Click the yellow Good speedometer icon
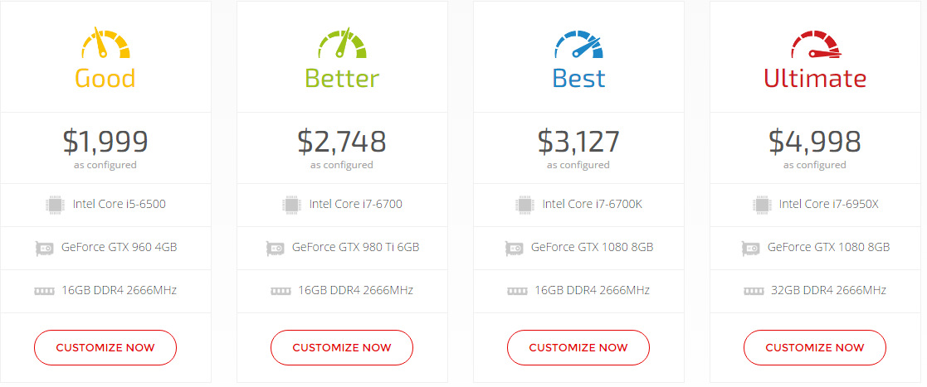The image size is (927, 387). point(105,45)
